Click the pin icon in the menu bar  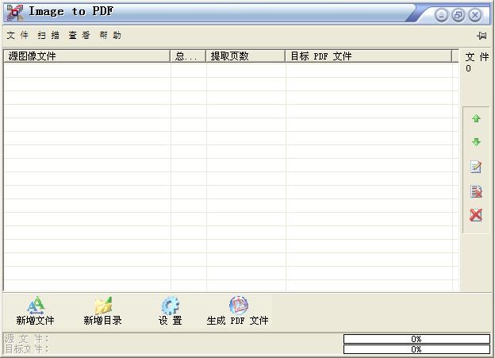click(x=482, y=36)
